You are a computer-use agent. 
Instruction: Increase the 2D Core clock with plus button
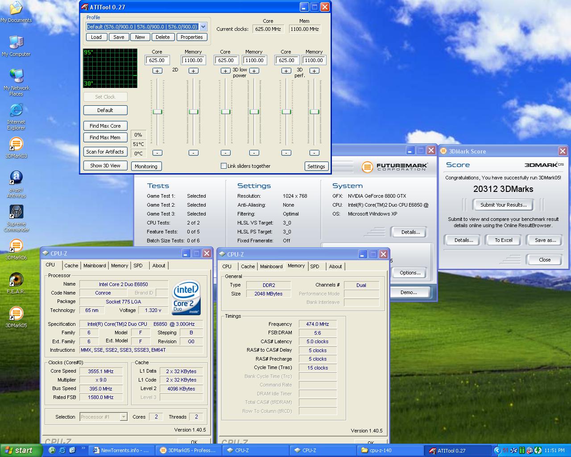click(157, 71)
